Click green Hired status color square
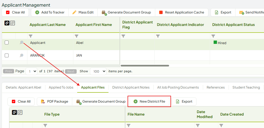Screen dimensions: 264x128 [215, 42]
